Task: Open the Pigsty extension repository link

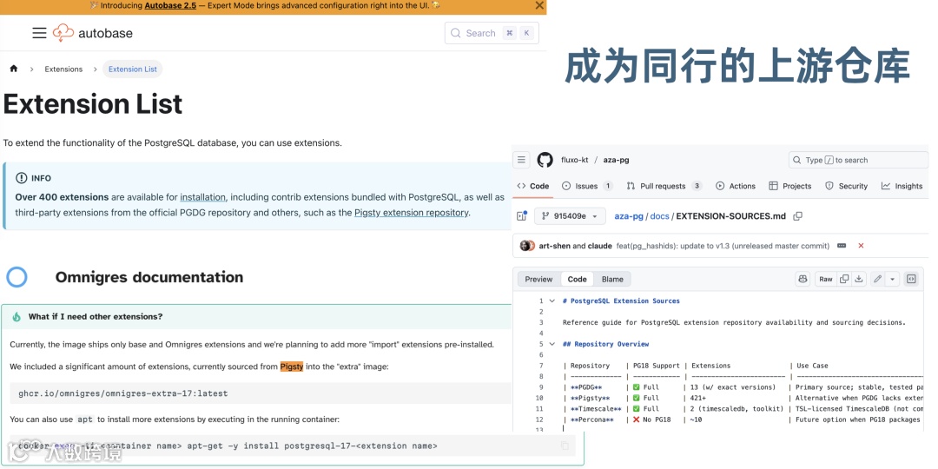Action: (x=411, y=213)
